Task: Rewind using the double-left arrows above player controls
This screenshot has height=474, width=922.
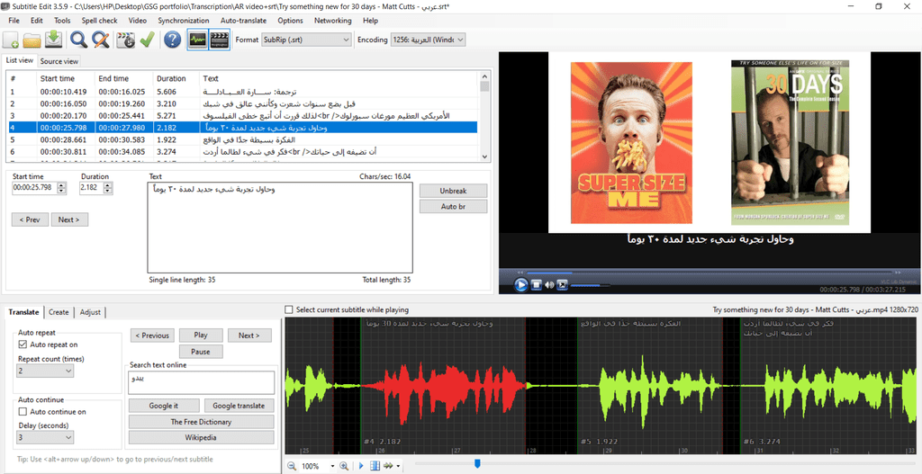Action: click(x=520, y=273)
